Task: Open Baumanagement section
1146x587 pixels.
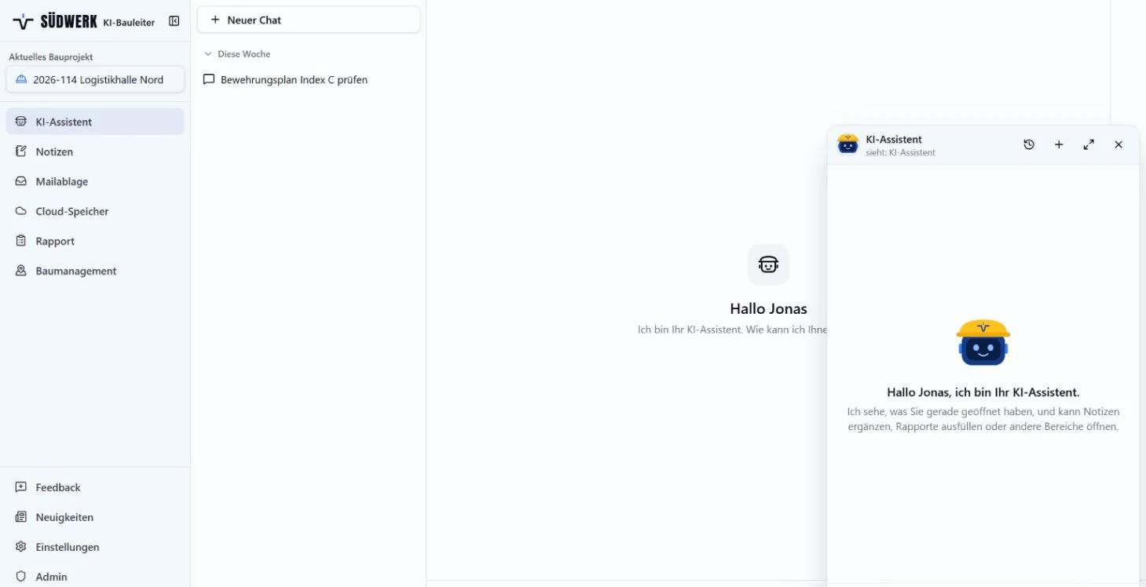Action: (95, 271)
